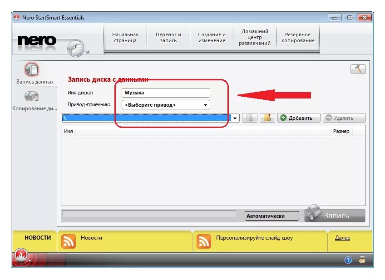
Task: Minimize the Nero StartSmart window
Action: click(x=335, y=18)
